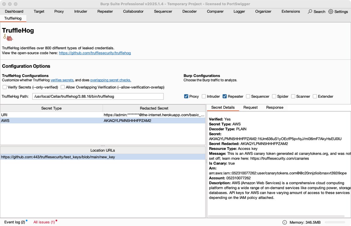The height and width of the screenshot is (226, 351).
Task: Enable the Extender traffic checkbox
Action: click(x=314, y=96)
